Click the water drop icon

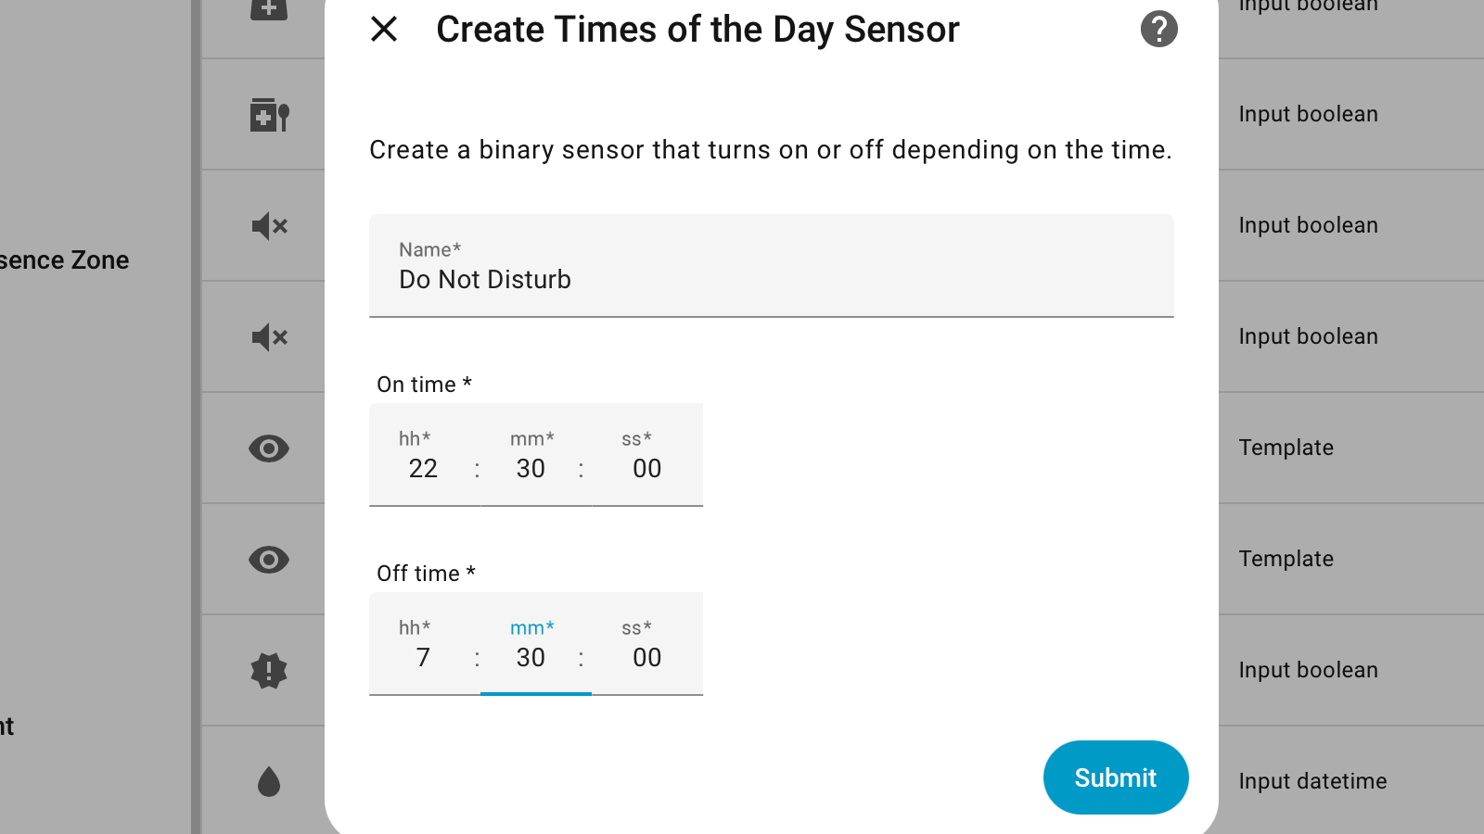[x=269, y=782]
